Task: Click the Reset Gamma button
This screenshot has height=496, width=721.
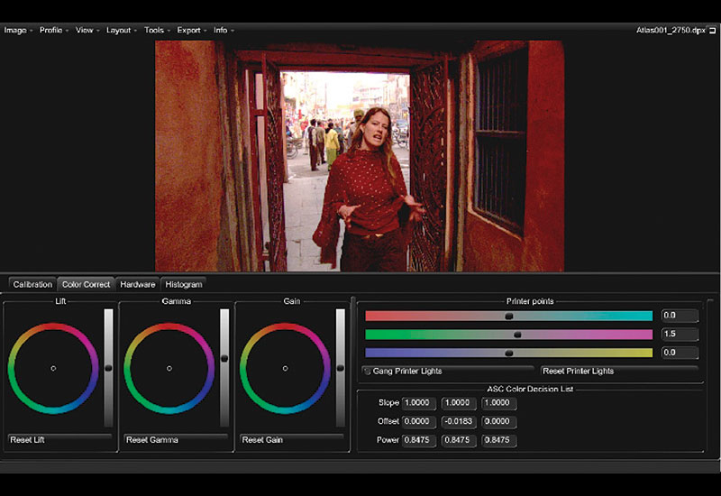Action: pyautogui.click(x=176, y=440)
